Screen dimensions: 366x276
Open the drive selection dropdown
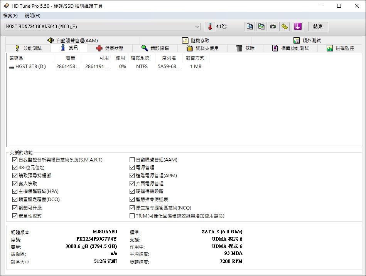coord(102,27)
